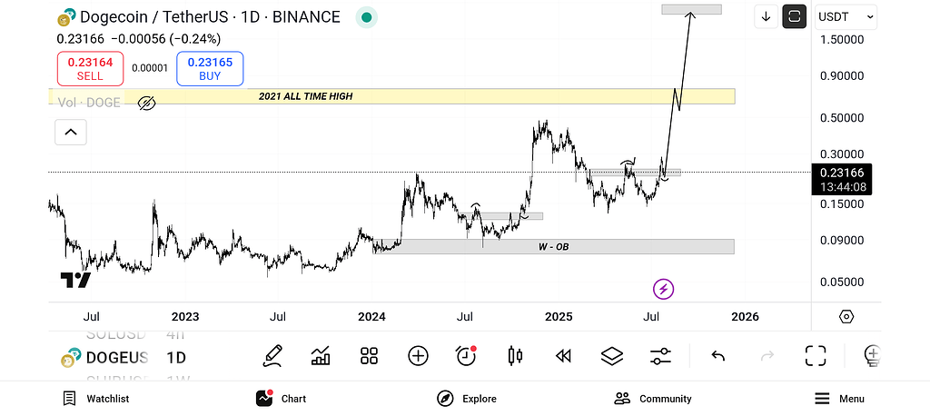The height and width of the screenshot is (416, 930).
Task: Open the Community tab
Action: [653, 399]
